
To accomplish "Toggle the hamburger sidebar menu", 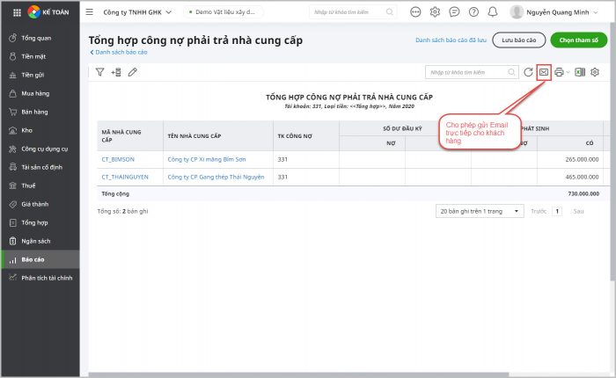I will (90, 12).
